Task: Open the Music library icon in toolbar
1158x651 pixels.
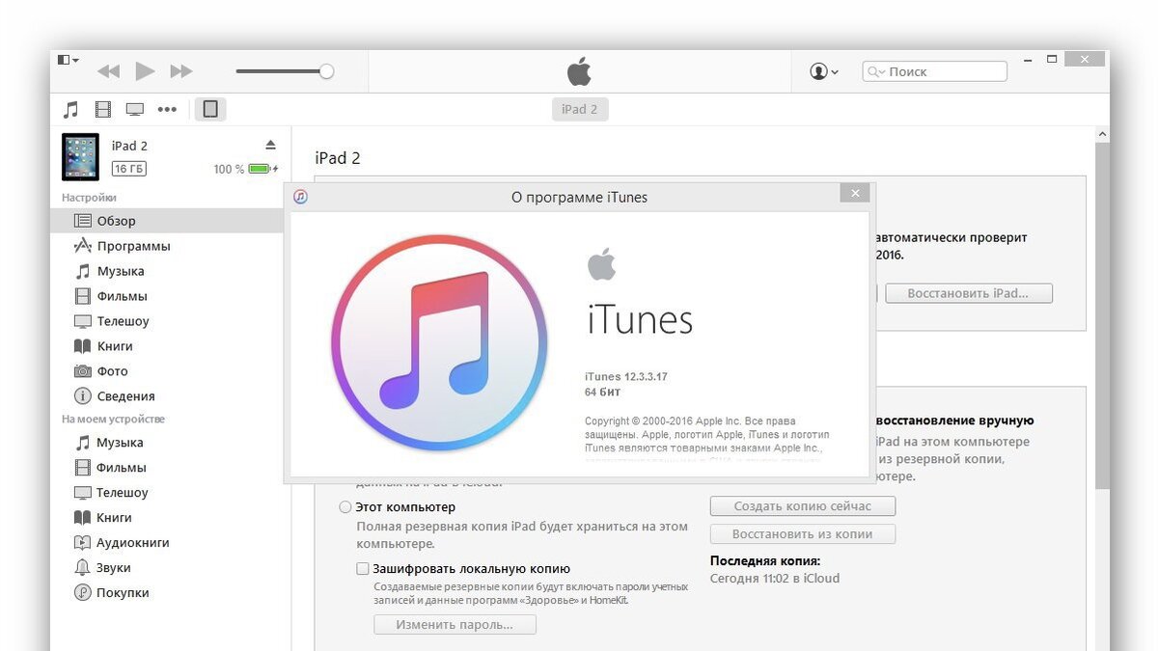Action: [x=71, y=109]
